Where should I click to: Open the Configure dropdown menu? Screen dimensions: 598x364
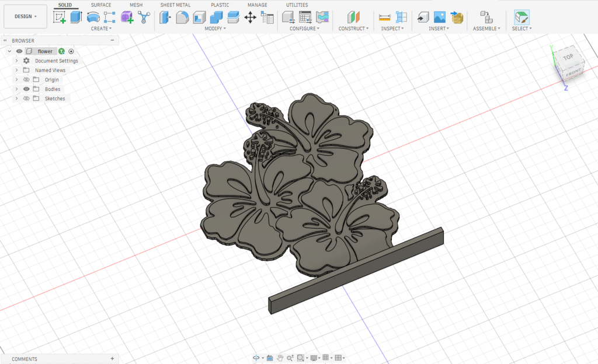coord(304,29)
